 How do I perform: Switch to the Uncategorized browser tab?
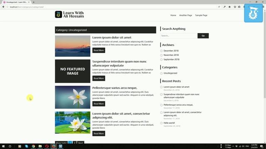tap(16, 2)
